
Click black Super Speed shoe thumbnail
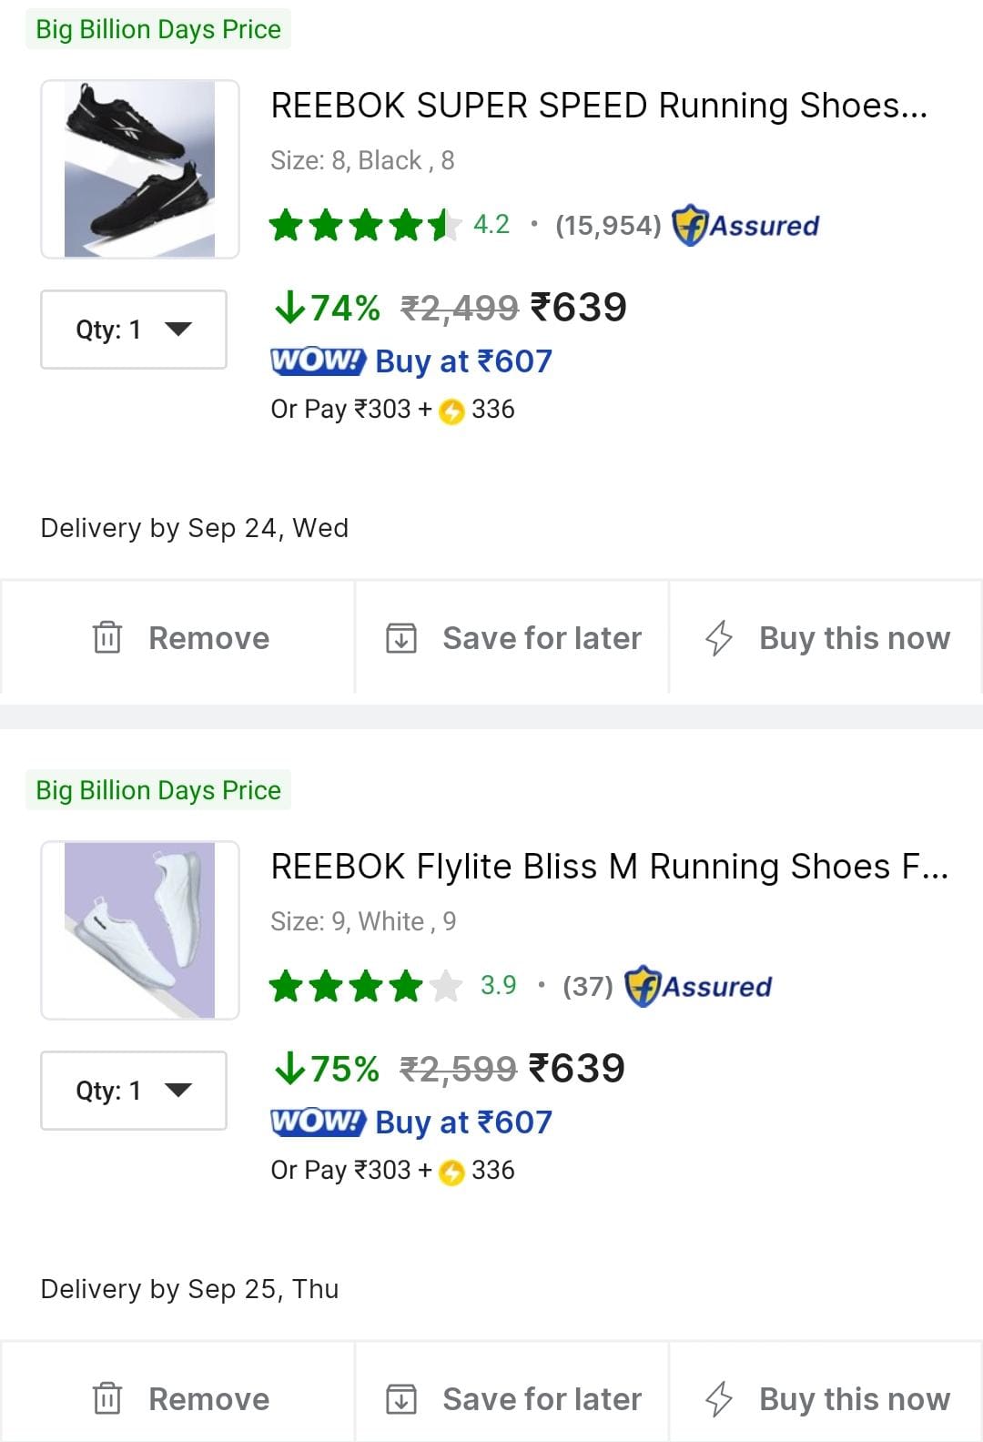coord(140,169)
